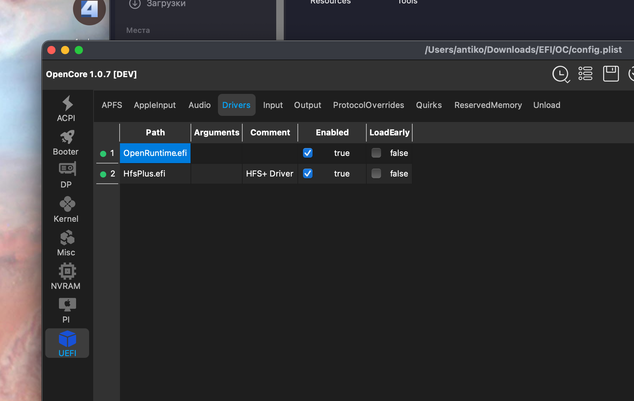
Task: Select the OpenRuntime.efi path cell
Action: (x=155, y=153)
